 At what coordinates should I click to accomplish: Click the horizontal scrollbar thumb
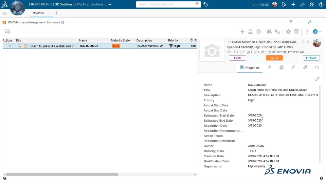[62, 175]
